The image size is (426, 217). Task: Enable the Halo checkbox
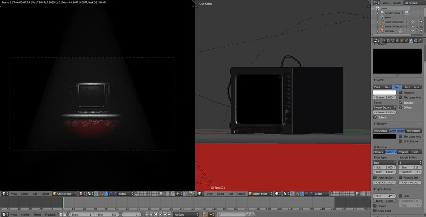(400, 196)
